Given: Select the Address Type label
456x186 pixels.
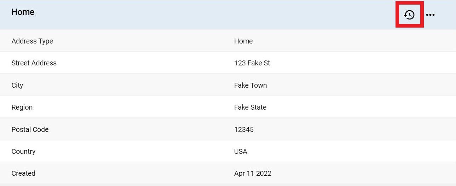Looking at the screenshot, I should coord(32,41).
